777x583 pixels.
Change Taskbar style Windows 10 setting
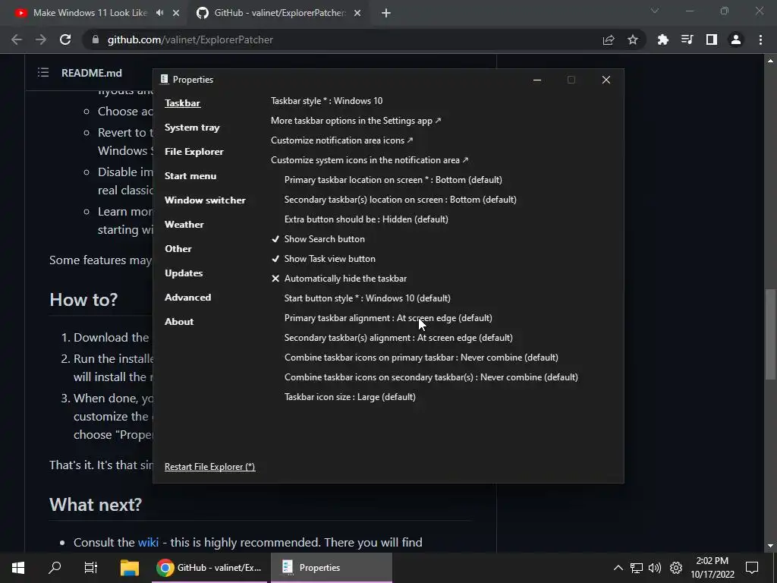[x=326, y=101]
